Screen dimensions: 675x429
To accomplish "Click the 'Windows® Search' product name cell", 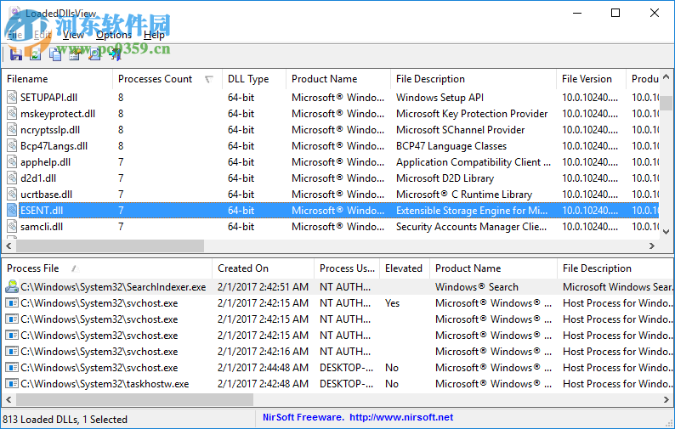I will pos(477,286).
